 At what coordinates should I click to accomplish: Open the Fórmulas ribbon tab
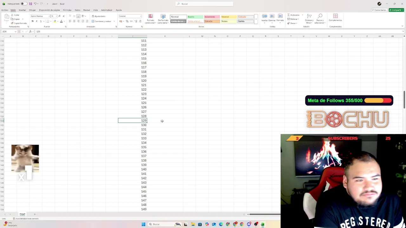click(67, 10)
